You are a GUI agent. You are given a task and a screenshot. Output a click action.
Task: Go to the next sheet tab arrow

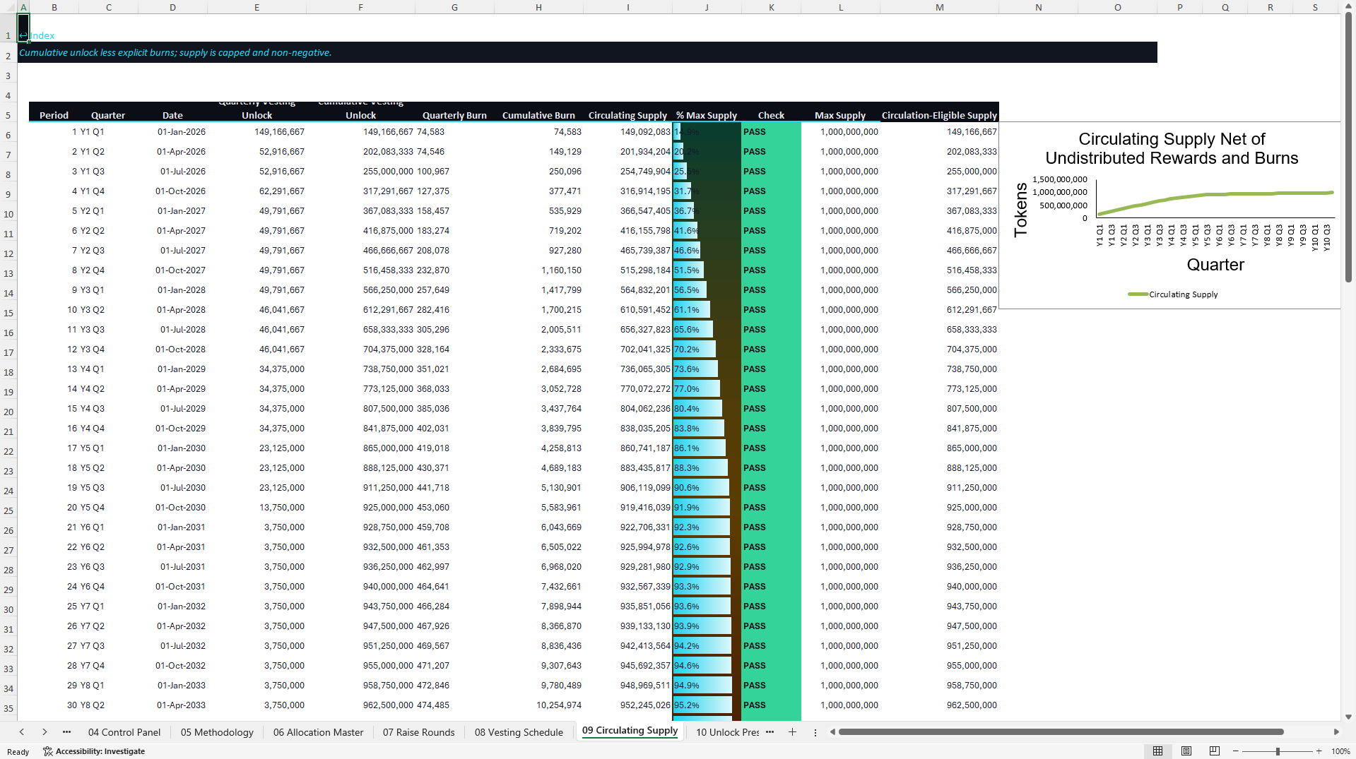pos(45,732)
